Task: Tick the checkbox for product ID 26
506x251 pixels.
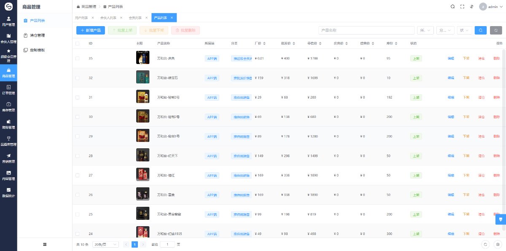Action: (x=77, y=195)
